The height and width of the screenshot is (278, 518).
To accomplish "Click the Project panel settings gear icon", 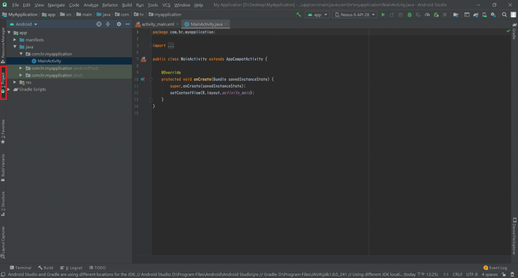I will 119,24.
